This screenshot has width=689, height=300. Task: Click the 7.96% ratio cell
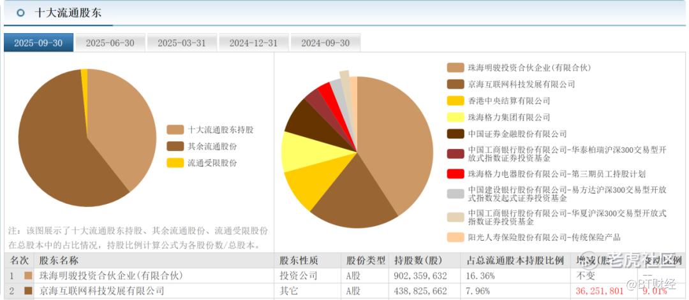[x=478, y=291]
